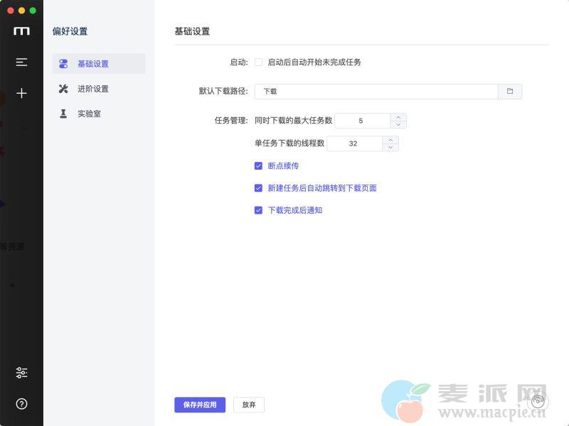Decrease the threads per task with down arrow
This screenshot has width=569, height=426.
(390, 148)
